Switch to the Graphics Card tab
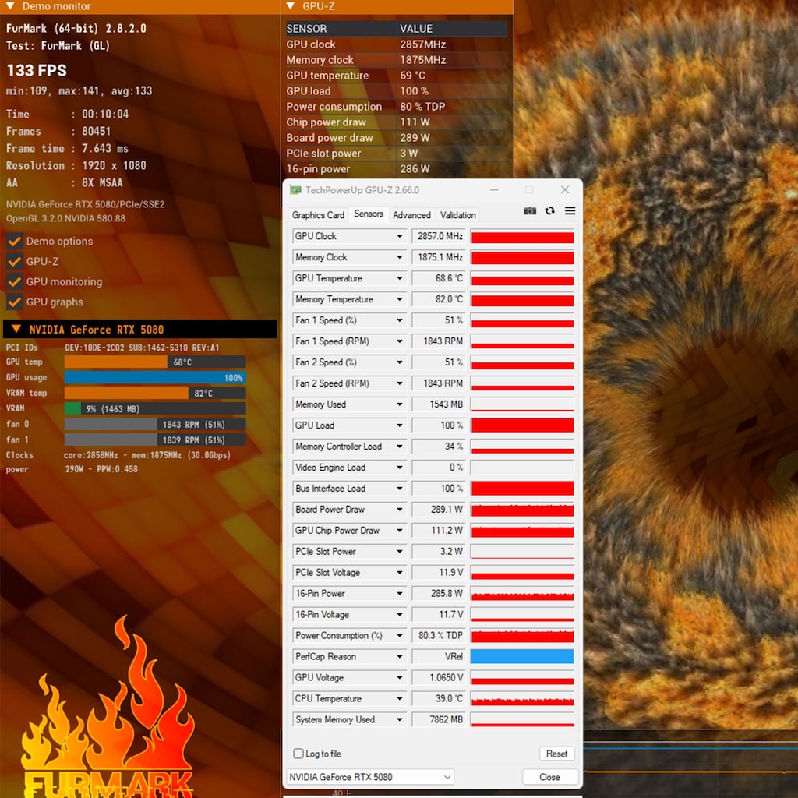798x798 pixels. coord(318,215)
